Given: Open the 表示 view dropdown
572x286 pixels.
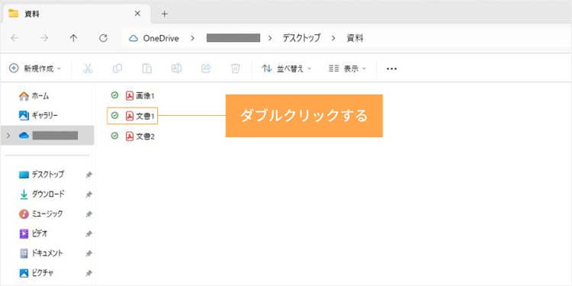Looking at the screenshot, I should (x=347, y=69).
